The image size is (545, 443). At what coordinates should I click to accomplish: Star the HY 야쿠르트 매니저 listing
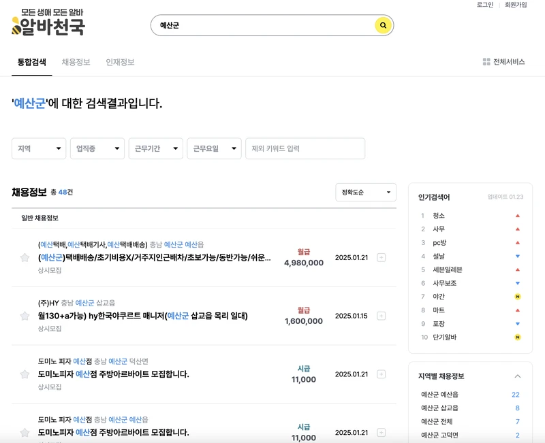point(26,315)
